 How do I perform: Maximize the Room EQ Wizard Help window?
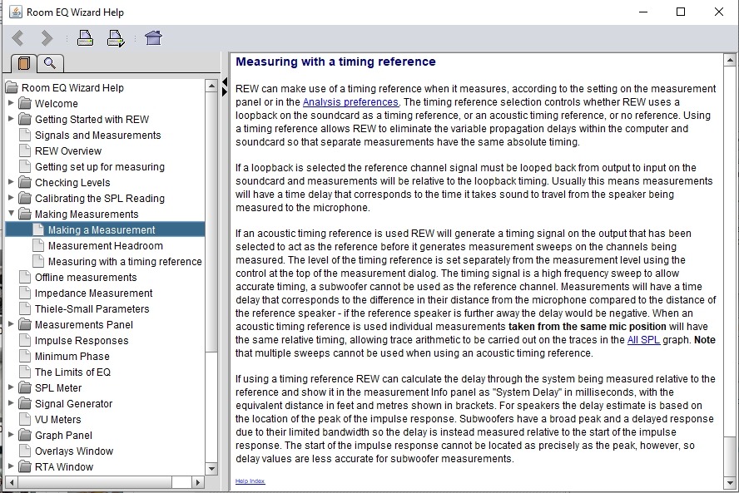[681, 12]
